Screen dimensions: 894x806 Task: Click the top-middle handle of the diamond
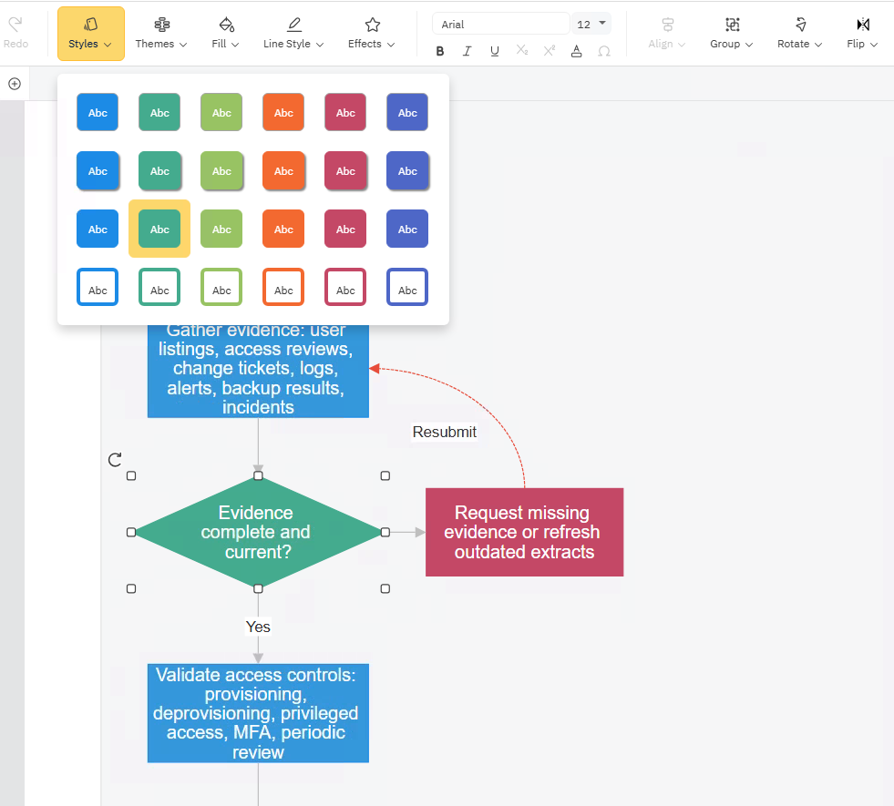tap(258, 475)
